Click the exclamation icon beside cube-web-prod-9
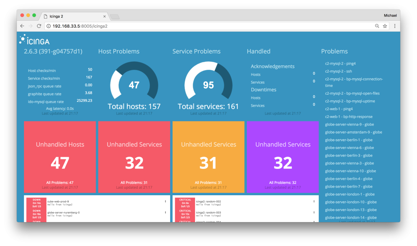Image resolution: width=417 pixels, height=246 pixels. pyautogui.click(x=165, y=201)
